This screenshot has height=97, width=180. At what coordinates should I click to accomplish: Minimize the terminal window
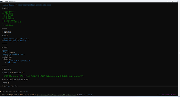tap(167, 1)
